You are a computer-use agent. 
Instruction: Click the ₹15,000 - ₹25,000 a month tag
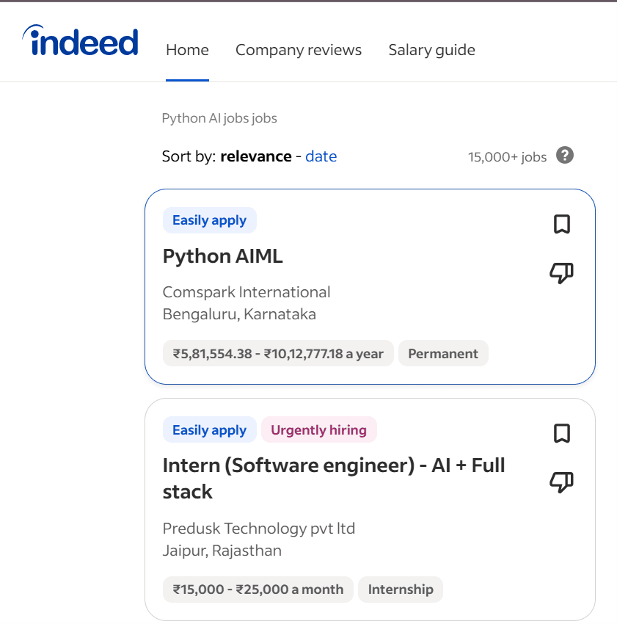click(258, 589)
